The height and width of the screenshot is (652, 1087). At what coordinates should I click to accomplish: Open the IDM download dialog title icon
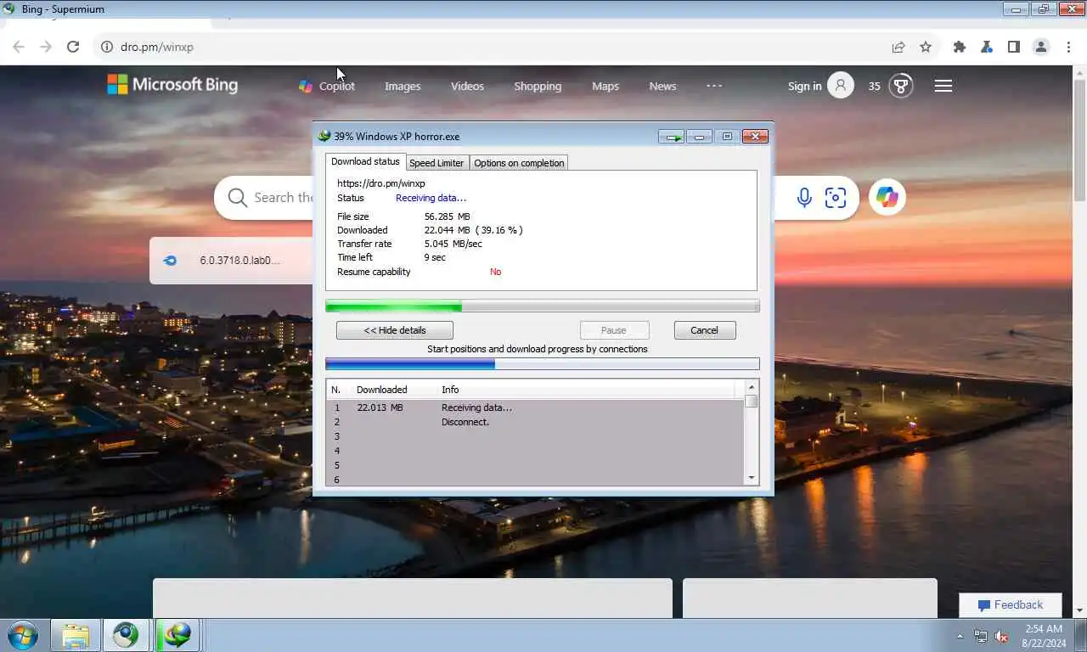tap(324, 136)
